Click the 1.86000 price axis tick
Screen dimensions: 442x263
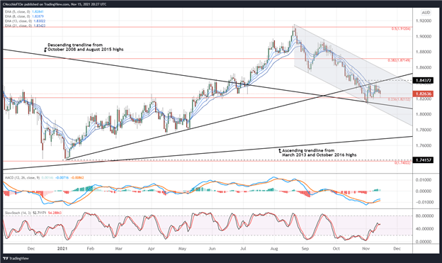[x=423, y=68]
